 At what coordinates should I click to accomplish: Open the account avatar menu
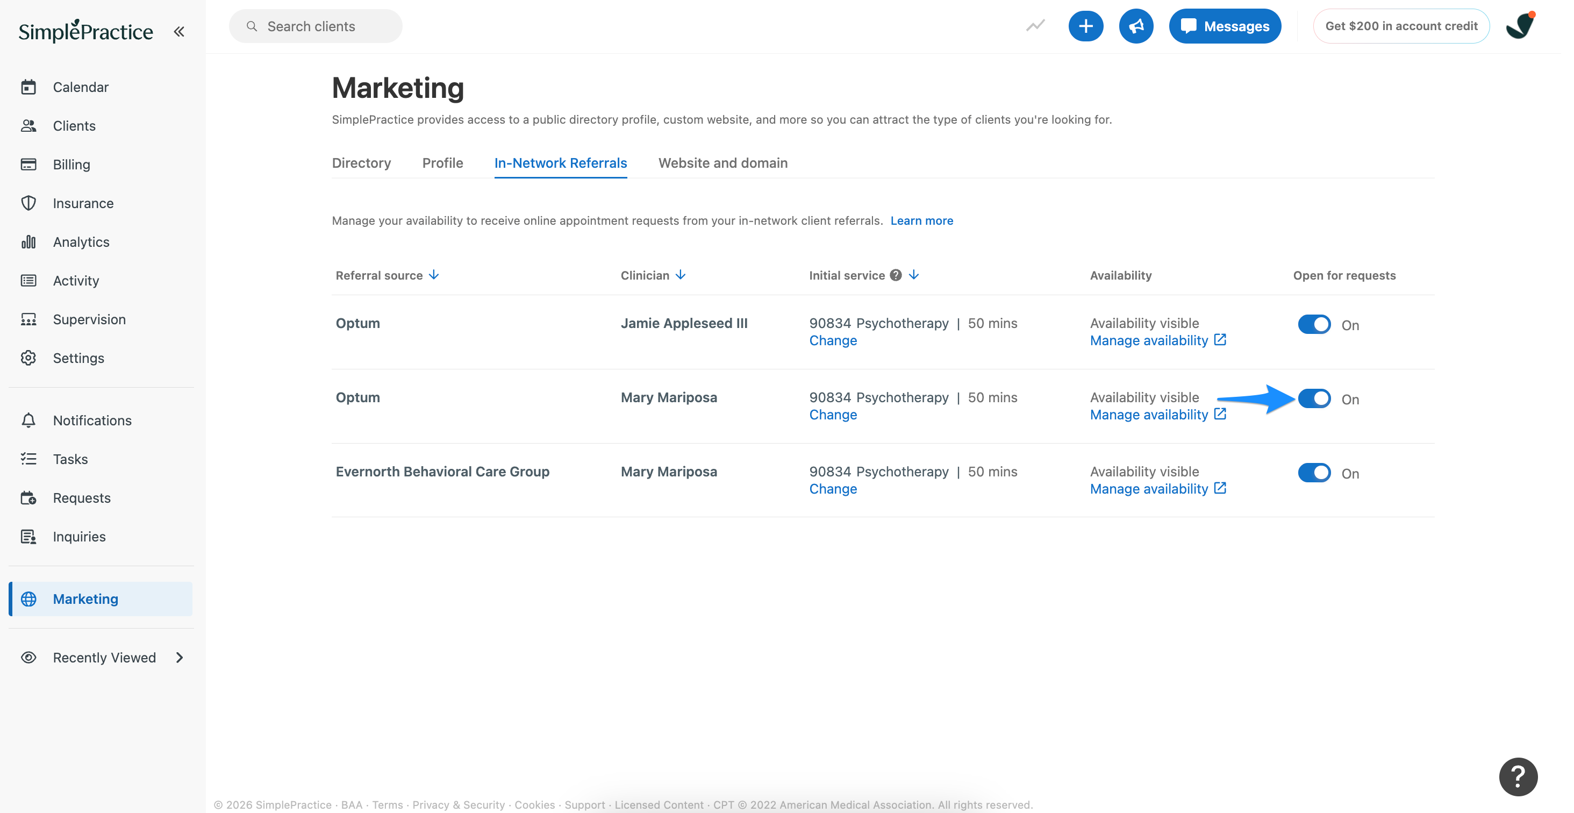point(1520,26)
